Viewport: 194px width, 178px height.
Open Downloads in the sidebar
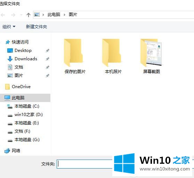pos(26,59)
